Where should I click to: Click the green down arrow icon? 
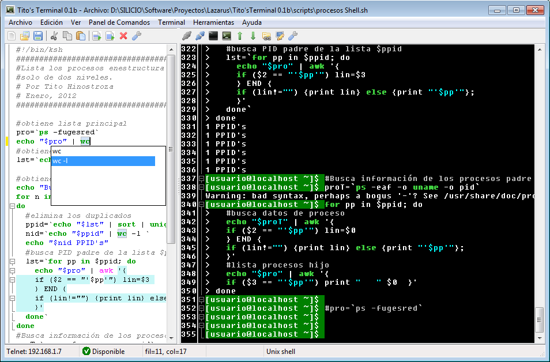[253, 36]
